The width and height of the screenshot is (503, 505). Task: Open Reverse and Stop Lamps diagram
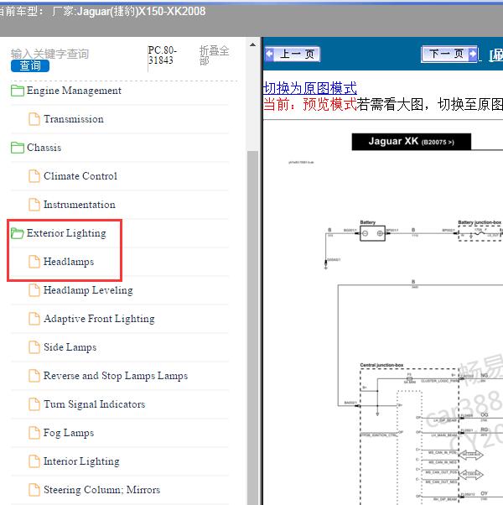point(116,376)
